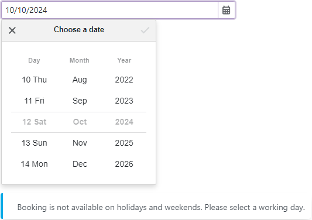Pick Aug in the Month column
Screen dimensions: 312x220
pyautogui.click(x=80, y=80)
